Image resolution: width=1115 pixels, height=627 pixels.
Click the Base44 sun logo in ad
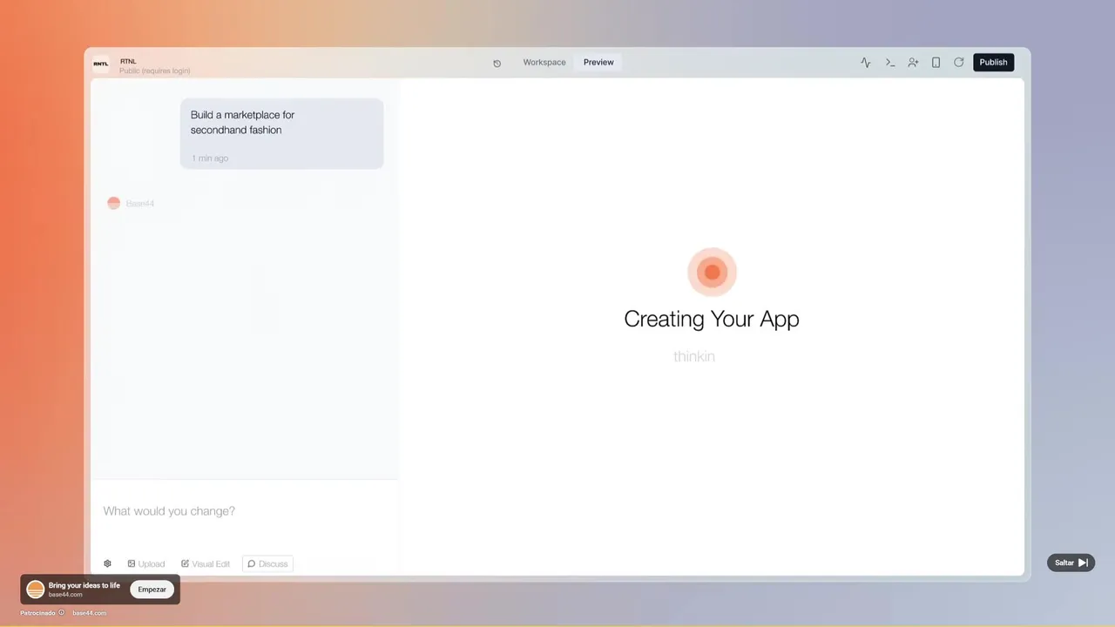click(36, 590)
